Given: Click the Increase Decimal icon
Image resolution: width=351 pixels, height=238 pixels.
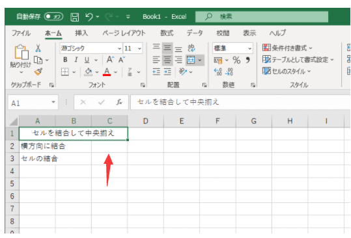Looking at the screenshot, I should click(218, 72).
